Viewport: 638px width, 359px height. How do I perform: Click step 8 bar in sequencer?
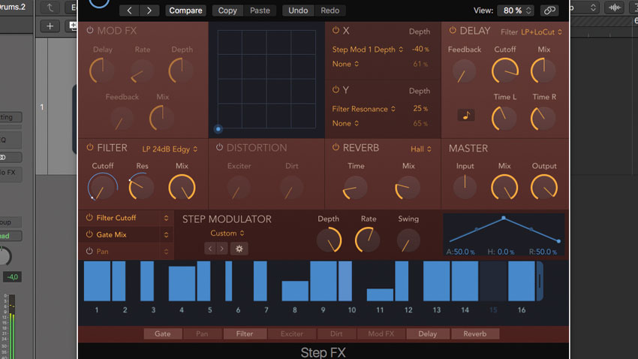click(295, 291)
